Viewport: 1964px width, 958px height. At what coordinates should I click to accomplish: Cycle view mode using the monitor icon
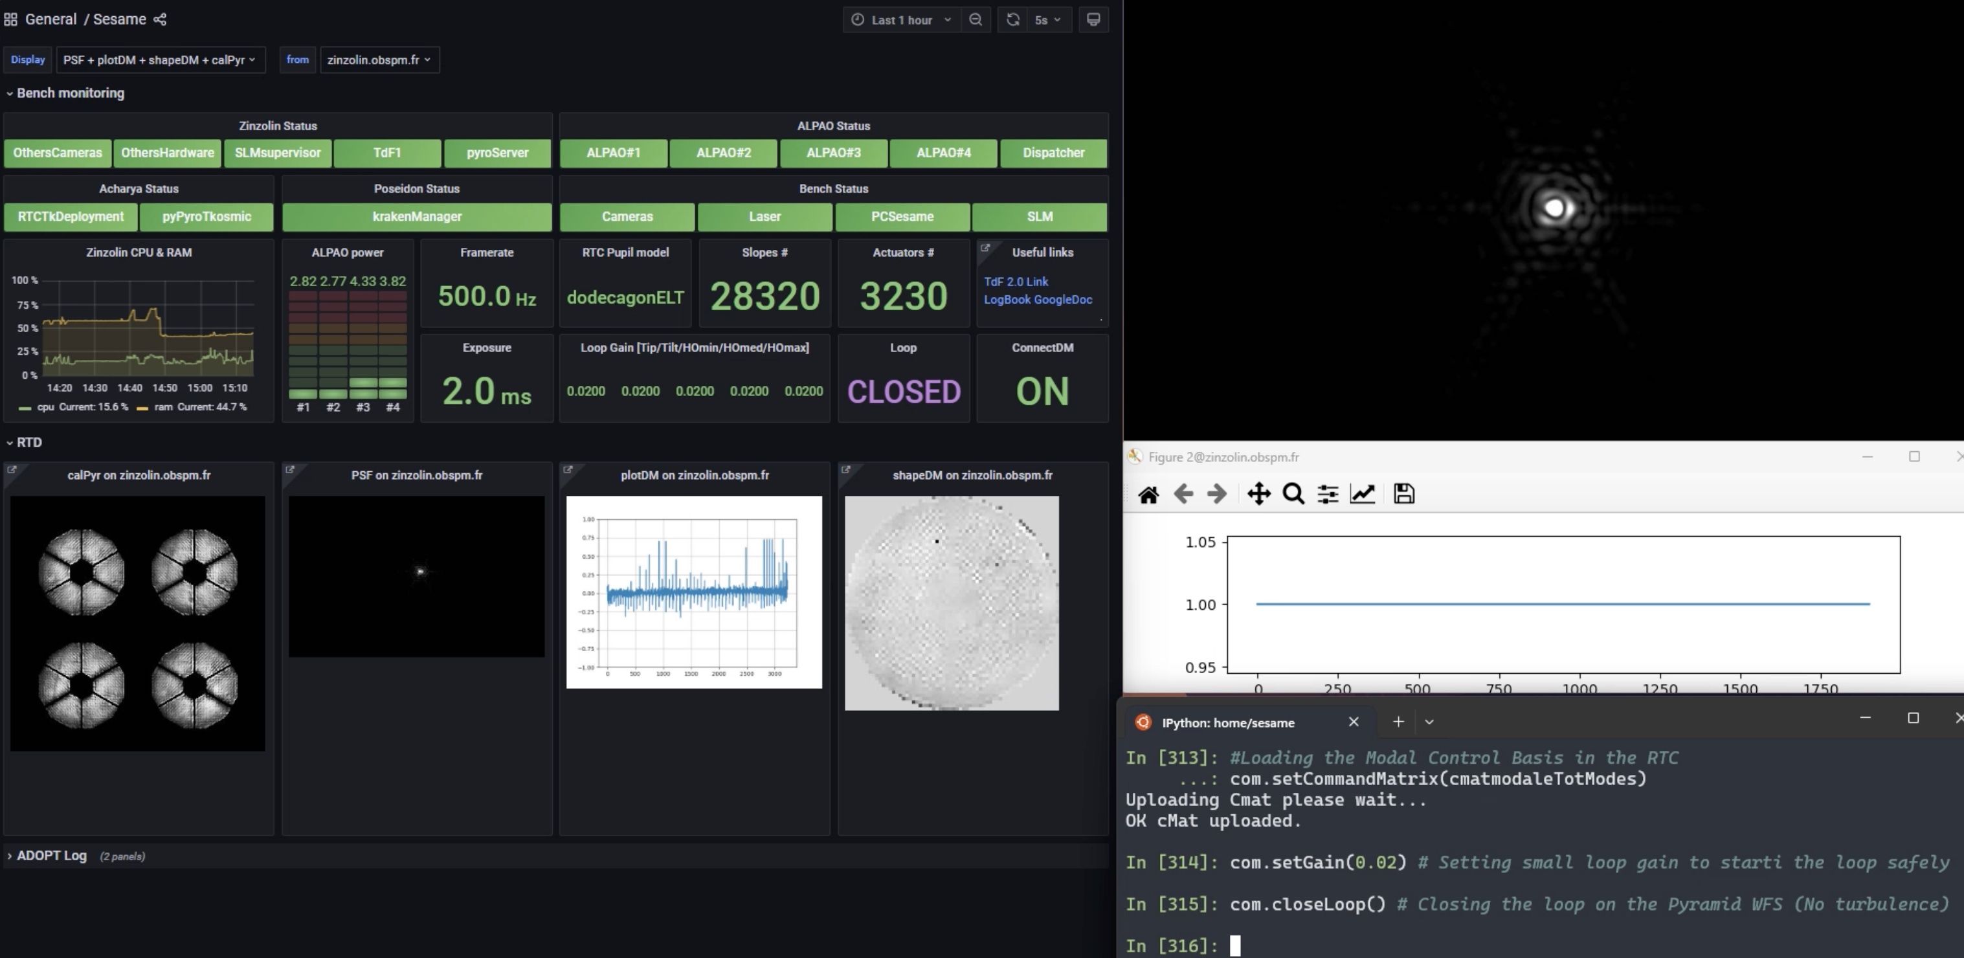pyautogui.click(x=1093, y=20)
